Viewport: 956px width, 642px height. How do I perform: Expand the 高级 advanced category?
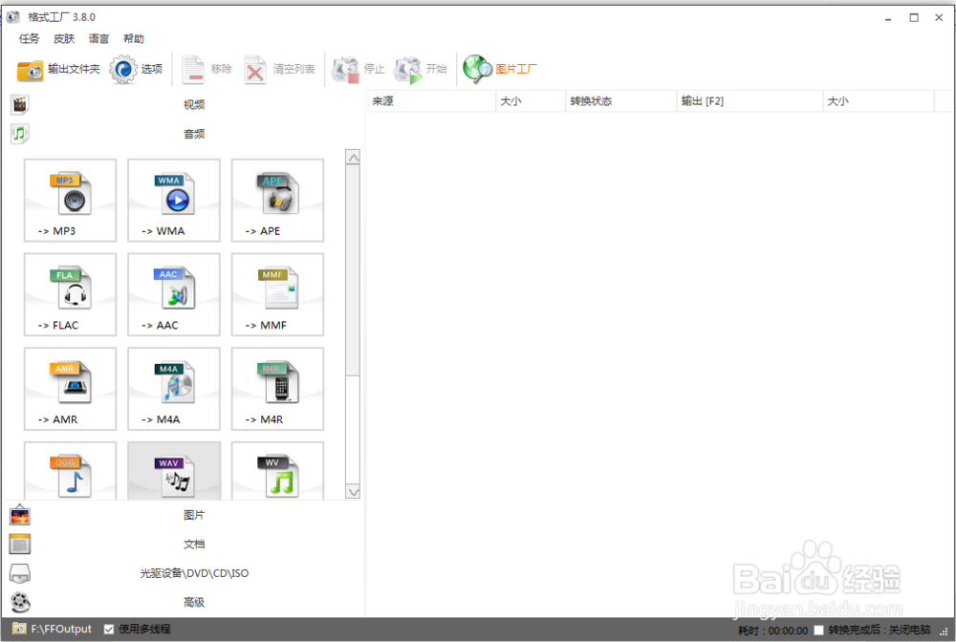pyautogui.click(x=194, y=602)
